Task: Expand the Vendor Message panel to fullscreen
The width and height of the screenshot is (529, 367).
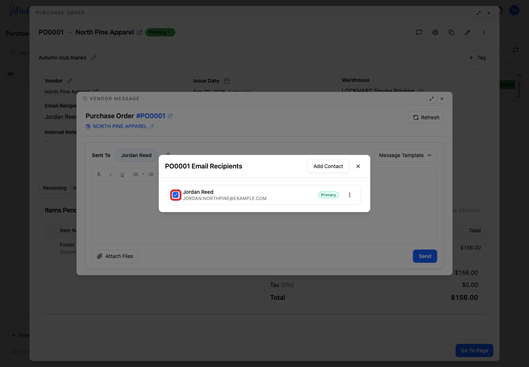Action: tap(432, 99)
